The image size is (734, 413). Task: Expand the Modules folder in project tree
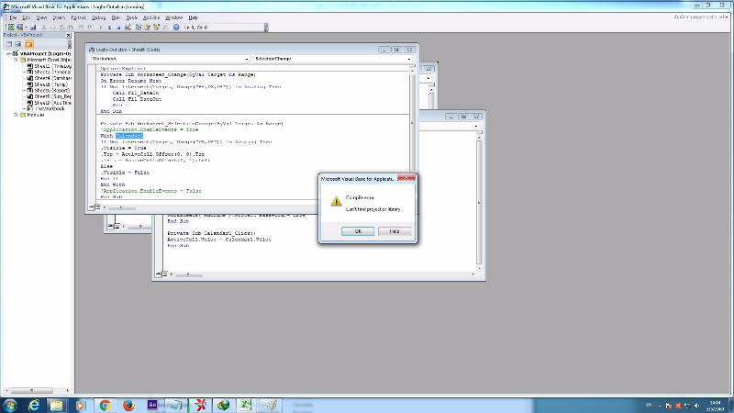17,115
